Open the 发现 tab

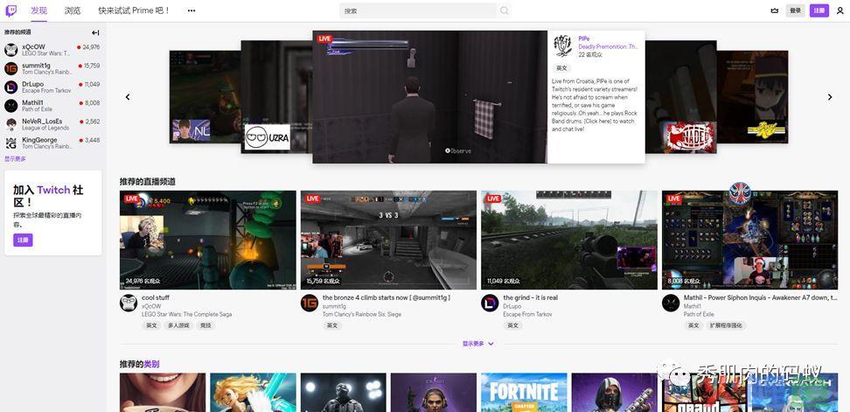click(x=38, y=10)
